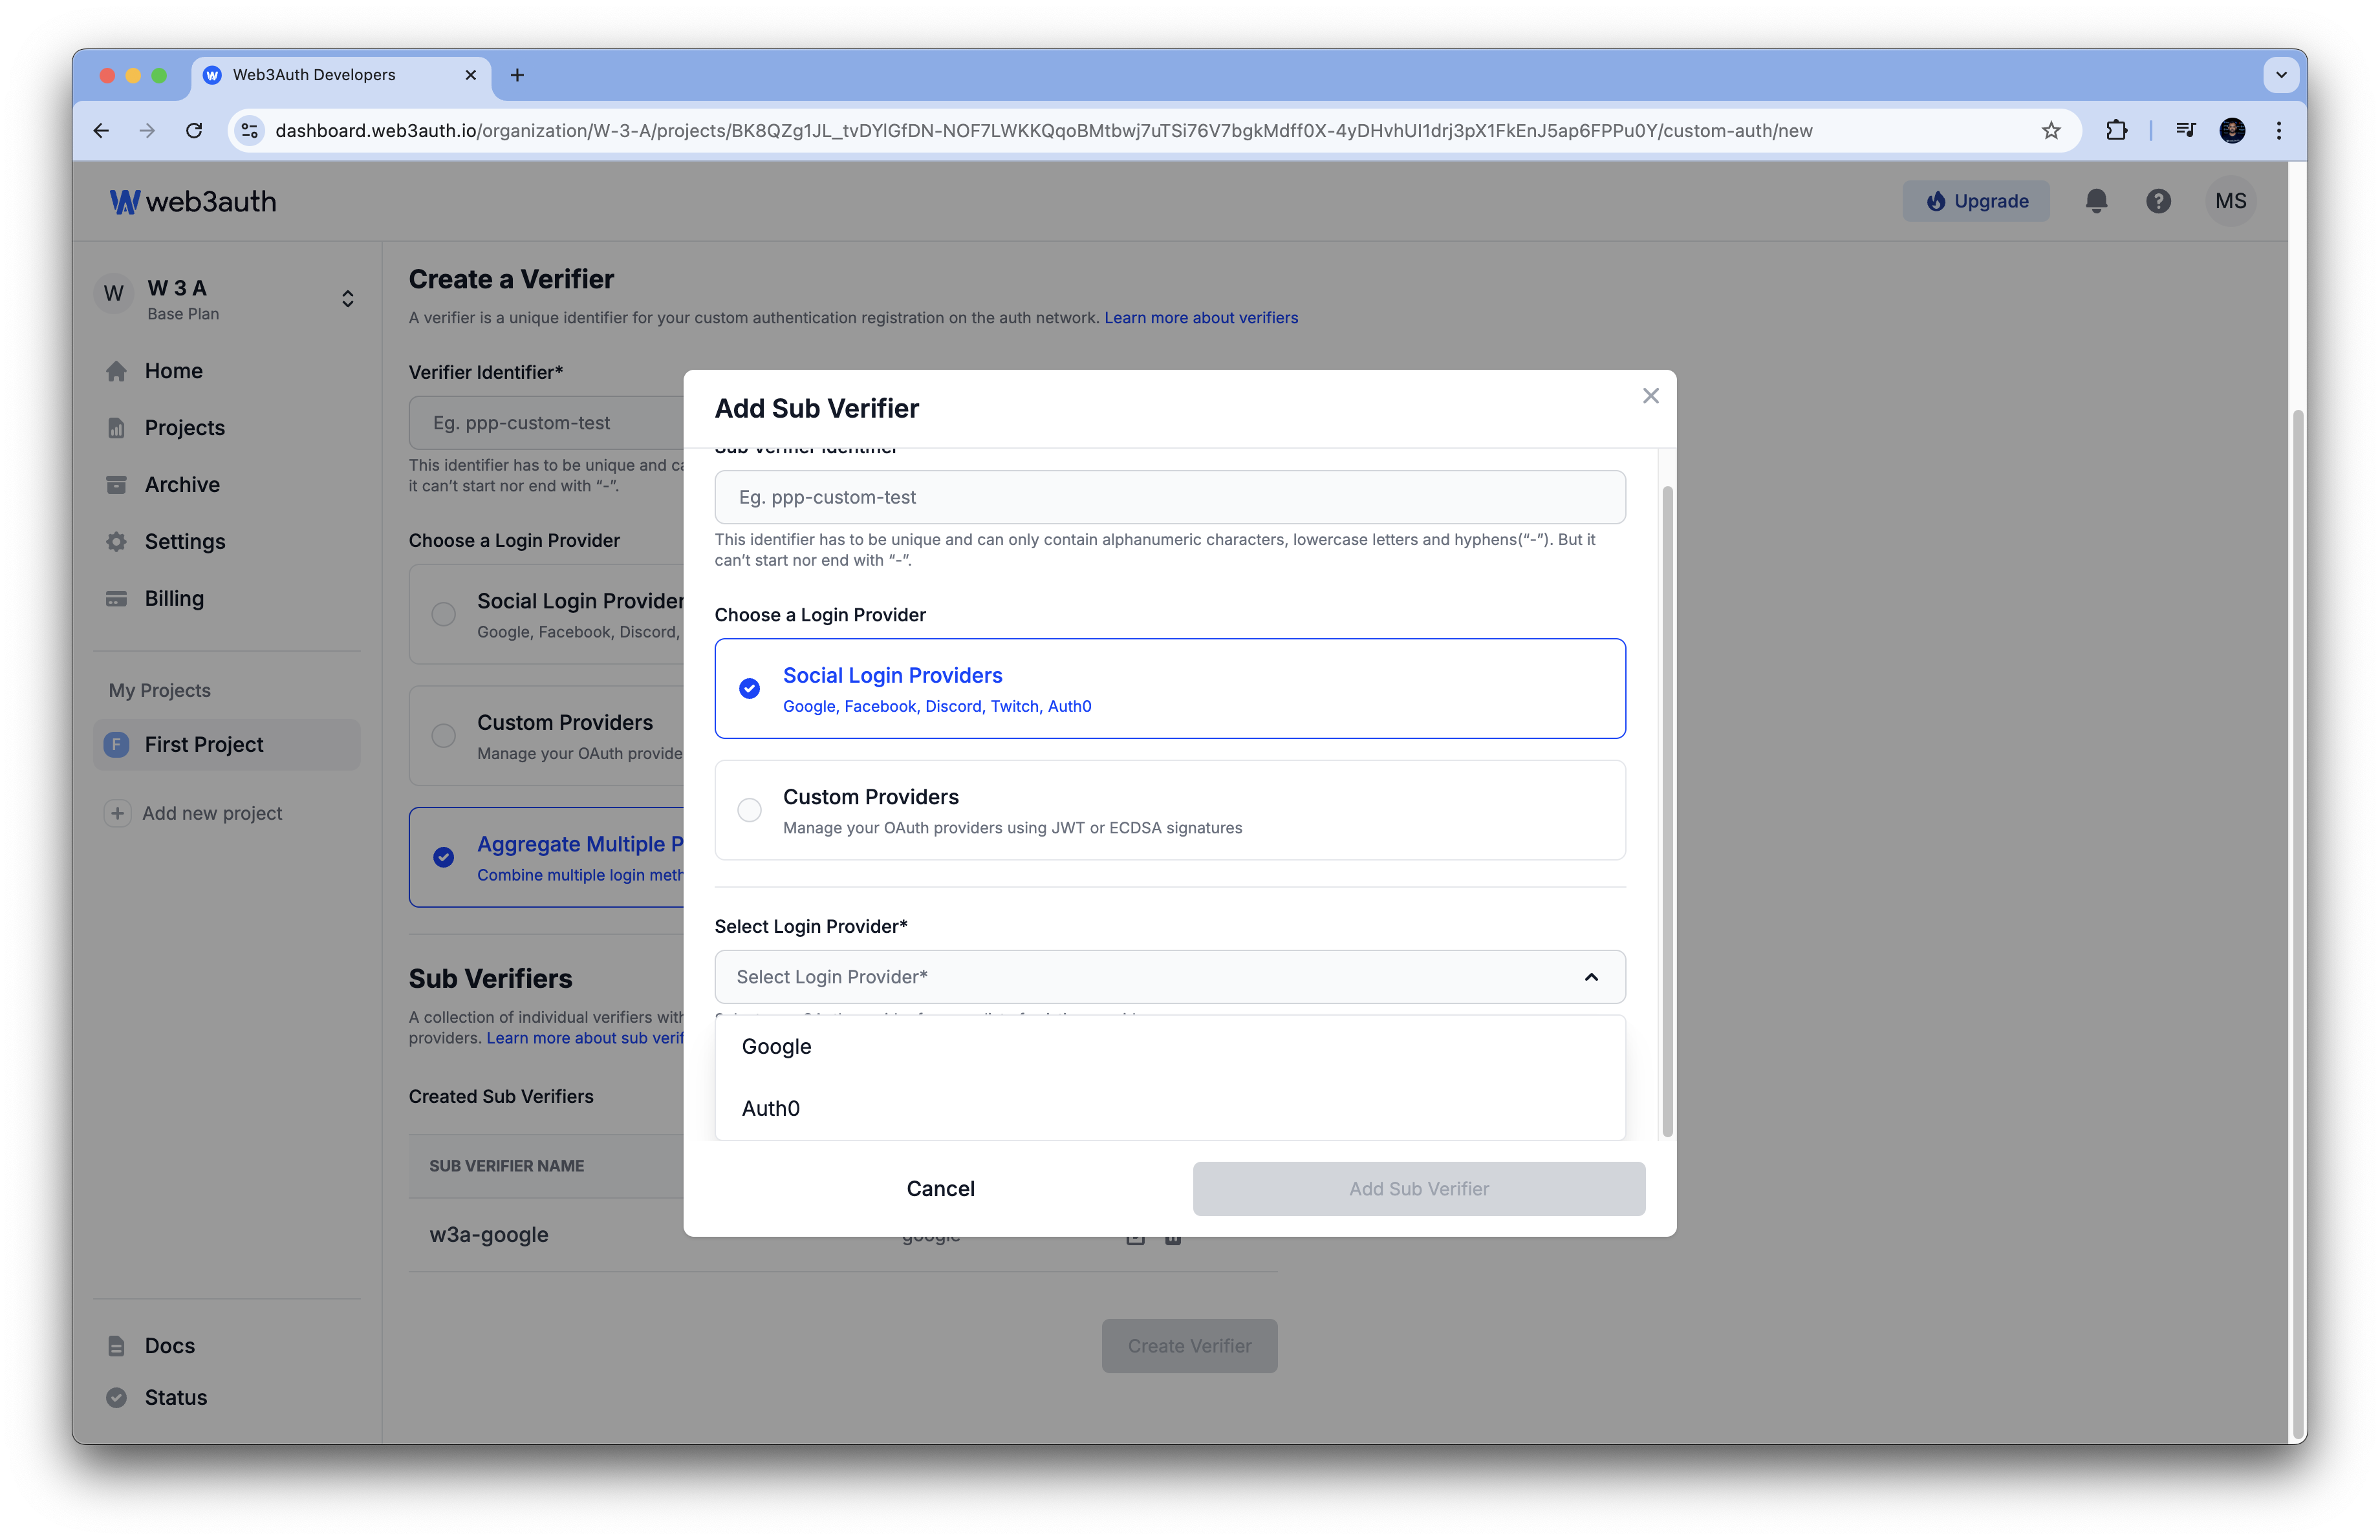Image resolution: width=2380 pixels, height=1540 pixels.
Task: Open the help question mark icon
Action: (x=2158, y=201)
